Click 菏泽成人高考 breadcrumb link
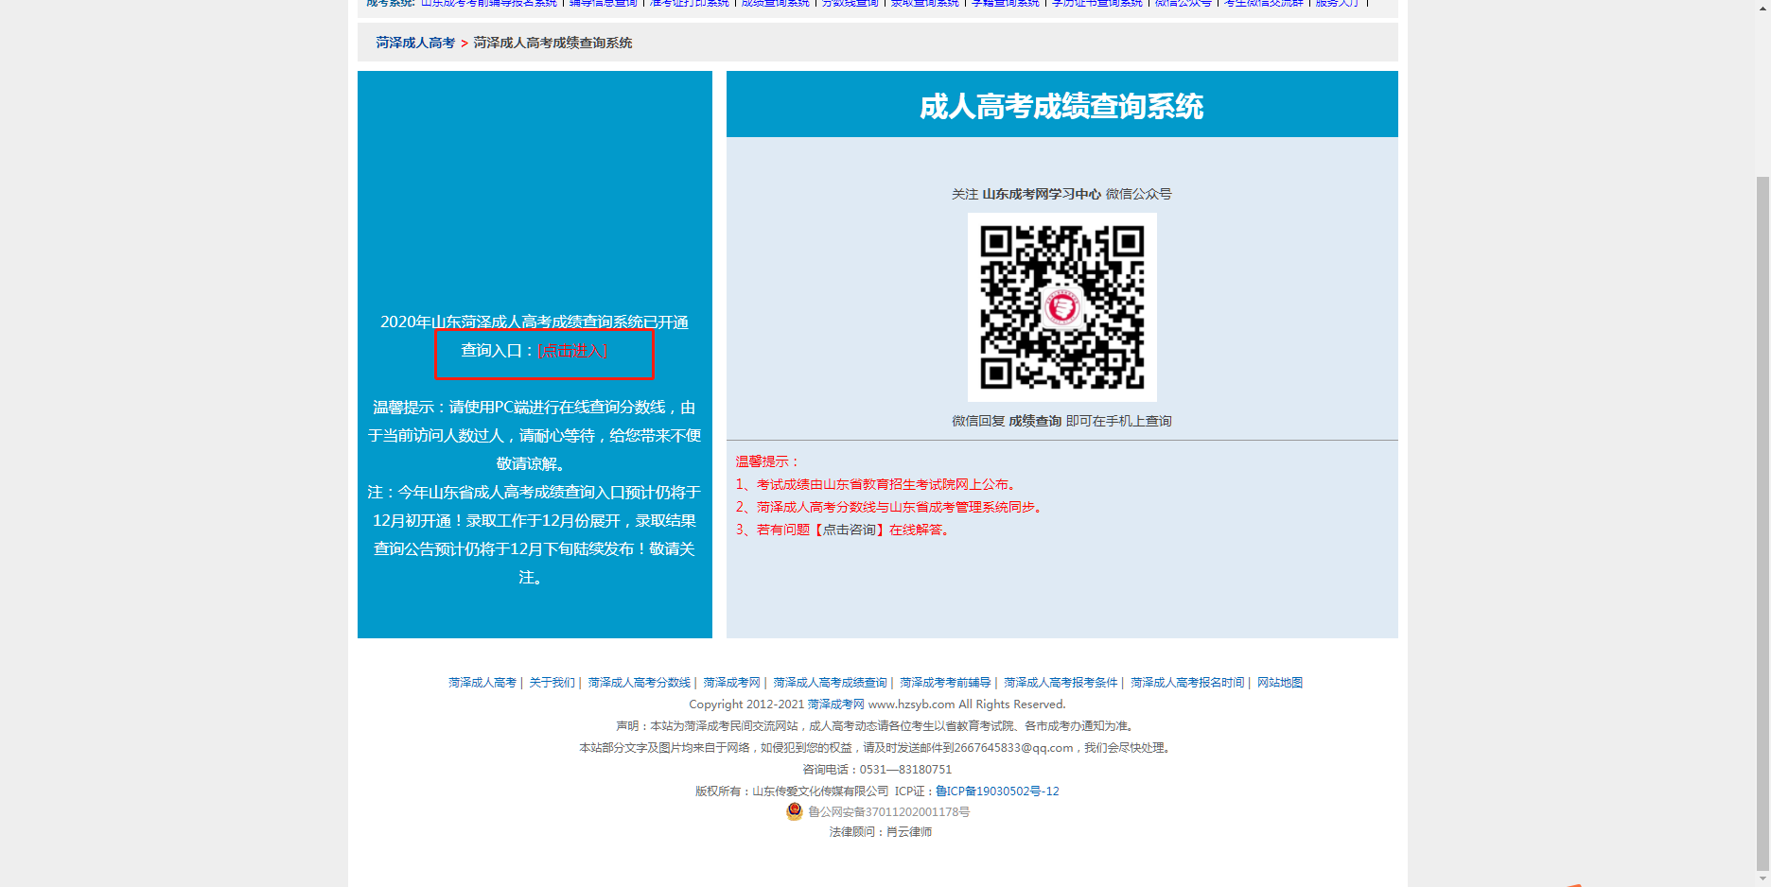1771x887 pixels. pyautogui.click(x=412, y=43)
